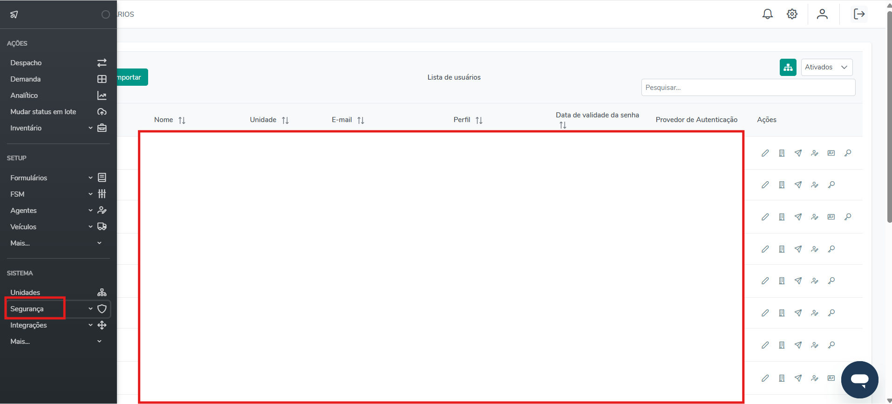
Task: Click the notifications bell icon
Action: pyautogui.click(x=767, y=14)
